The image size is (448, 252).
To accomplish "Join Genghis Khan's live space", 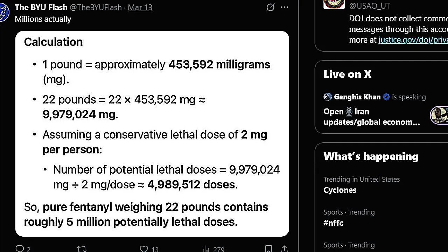I will point(371,117).
